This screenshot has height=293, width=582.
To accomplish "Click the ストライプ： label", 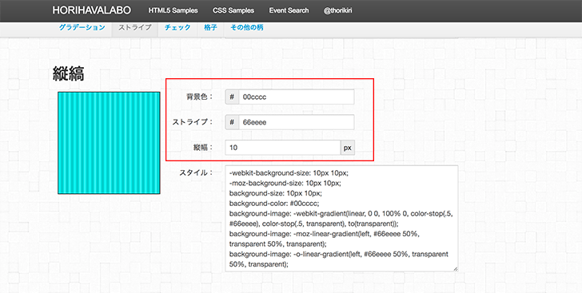I will [x=193, y=122].
